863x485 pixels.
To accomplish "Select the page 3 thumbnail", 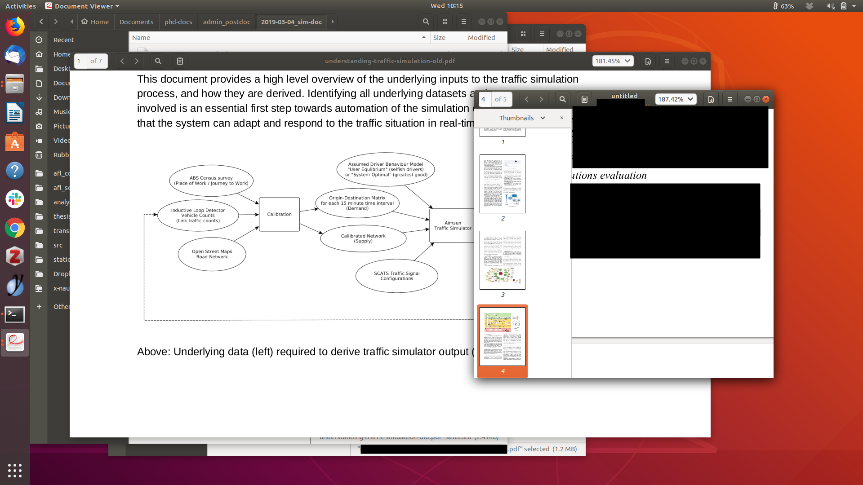I will tap(502, 260).
